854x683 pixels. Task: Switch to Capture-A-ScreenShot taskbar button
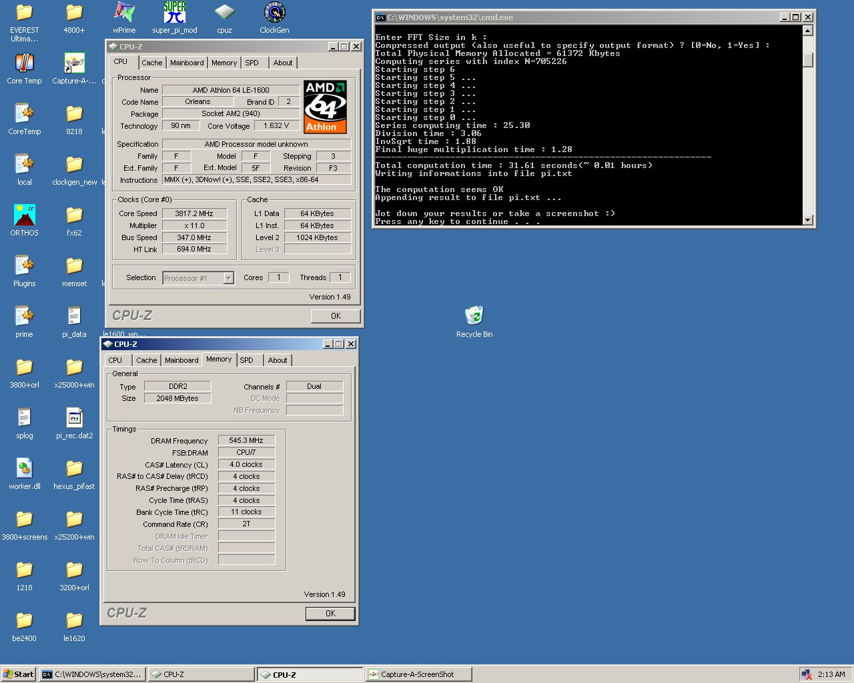coord(418,674)
